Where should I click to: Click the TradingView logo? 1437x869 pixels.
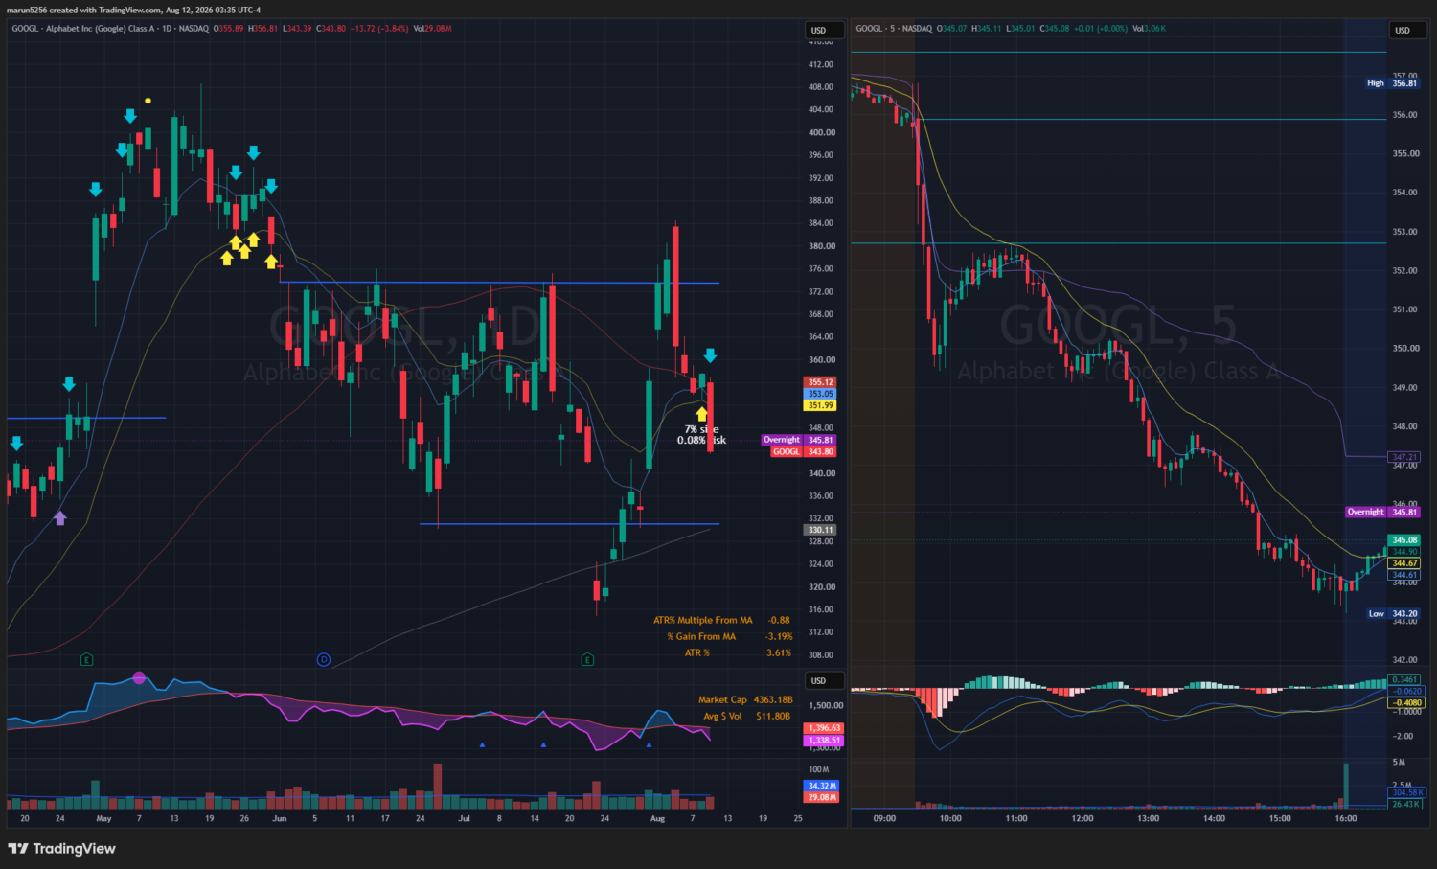[x=61, y=848]
